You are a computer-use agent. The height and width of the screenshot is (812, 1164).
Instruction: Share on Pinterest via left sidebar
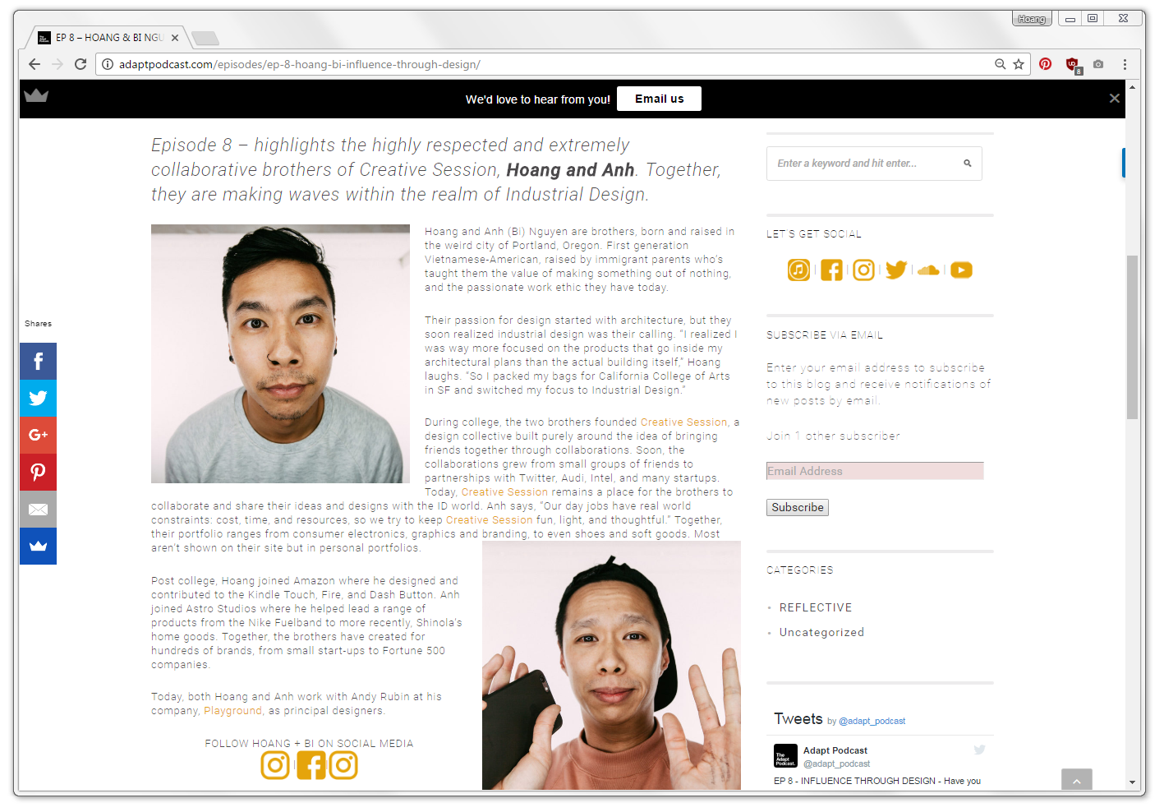[38, 472]
